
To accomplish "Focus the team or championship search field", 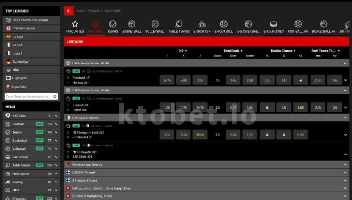I will 31,97.
